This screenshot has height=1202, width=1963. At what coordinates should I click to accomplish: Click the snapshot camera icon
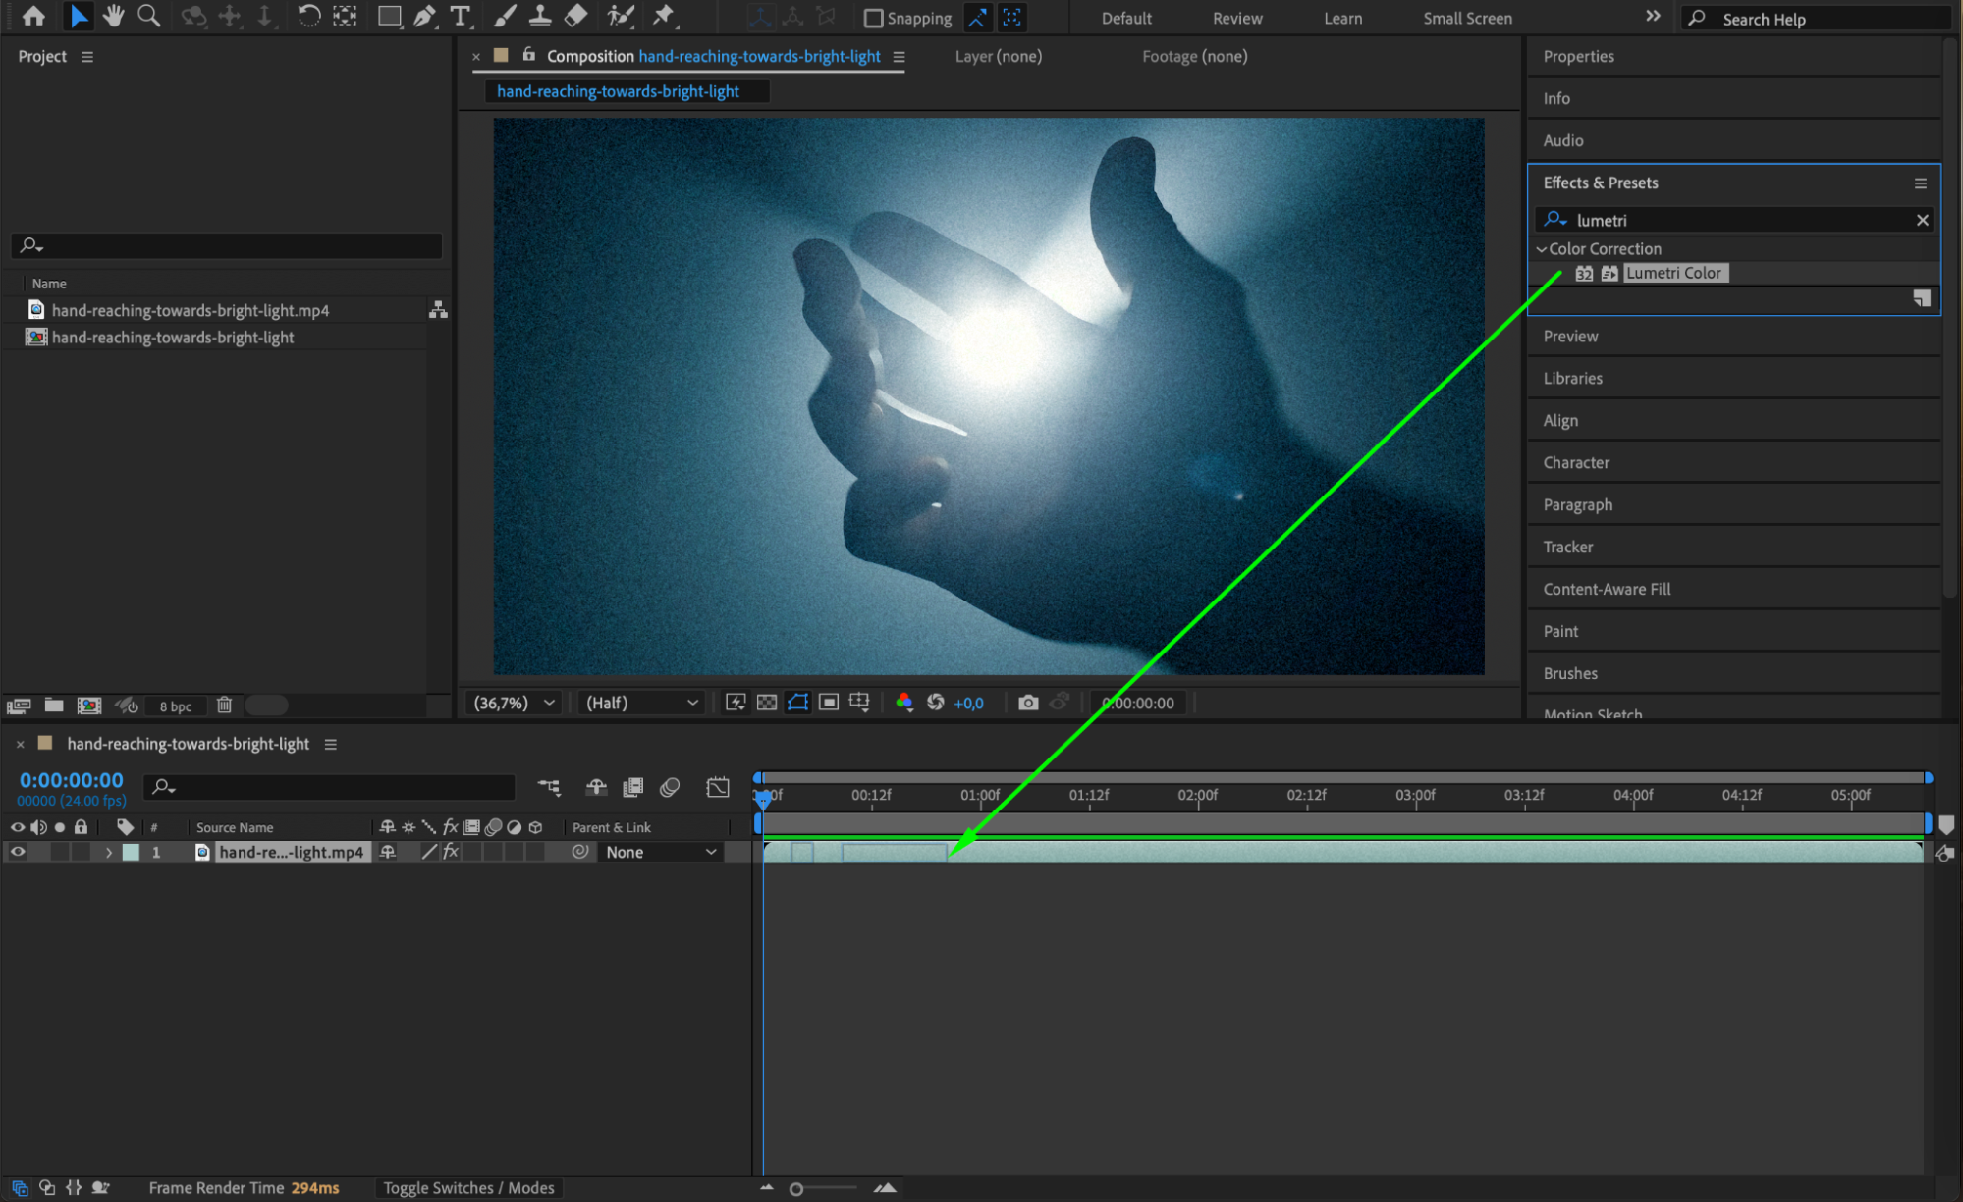1028,703
